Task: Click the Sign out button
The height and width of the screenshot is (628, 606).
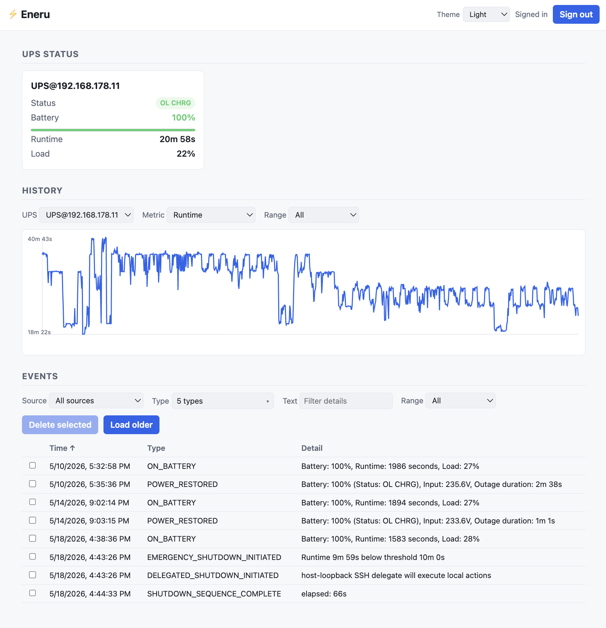Action: (x=576, y=15)
